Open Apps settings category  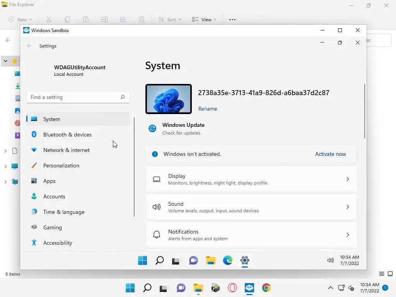point(78,181)
